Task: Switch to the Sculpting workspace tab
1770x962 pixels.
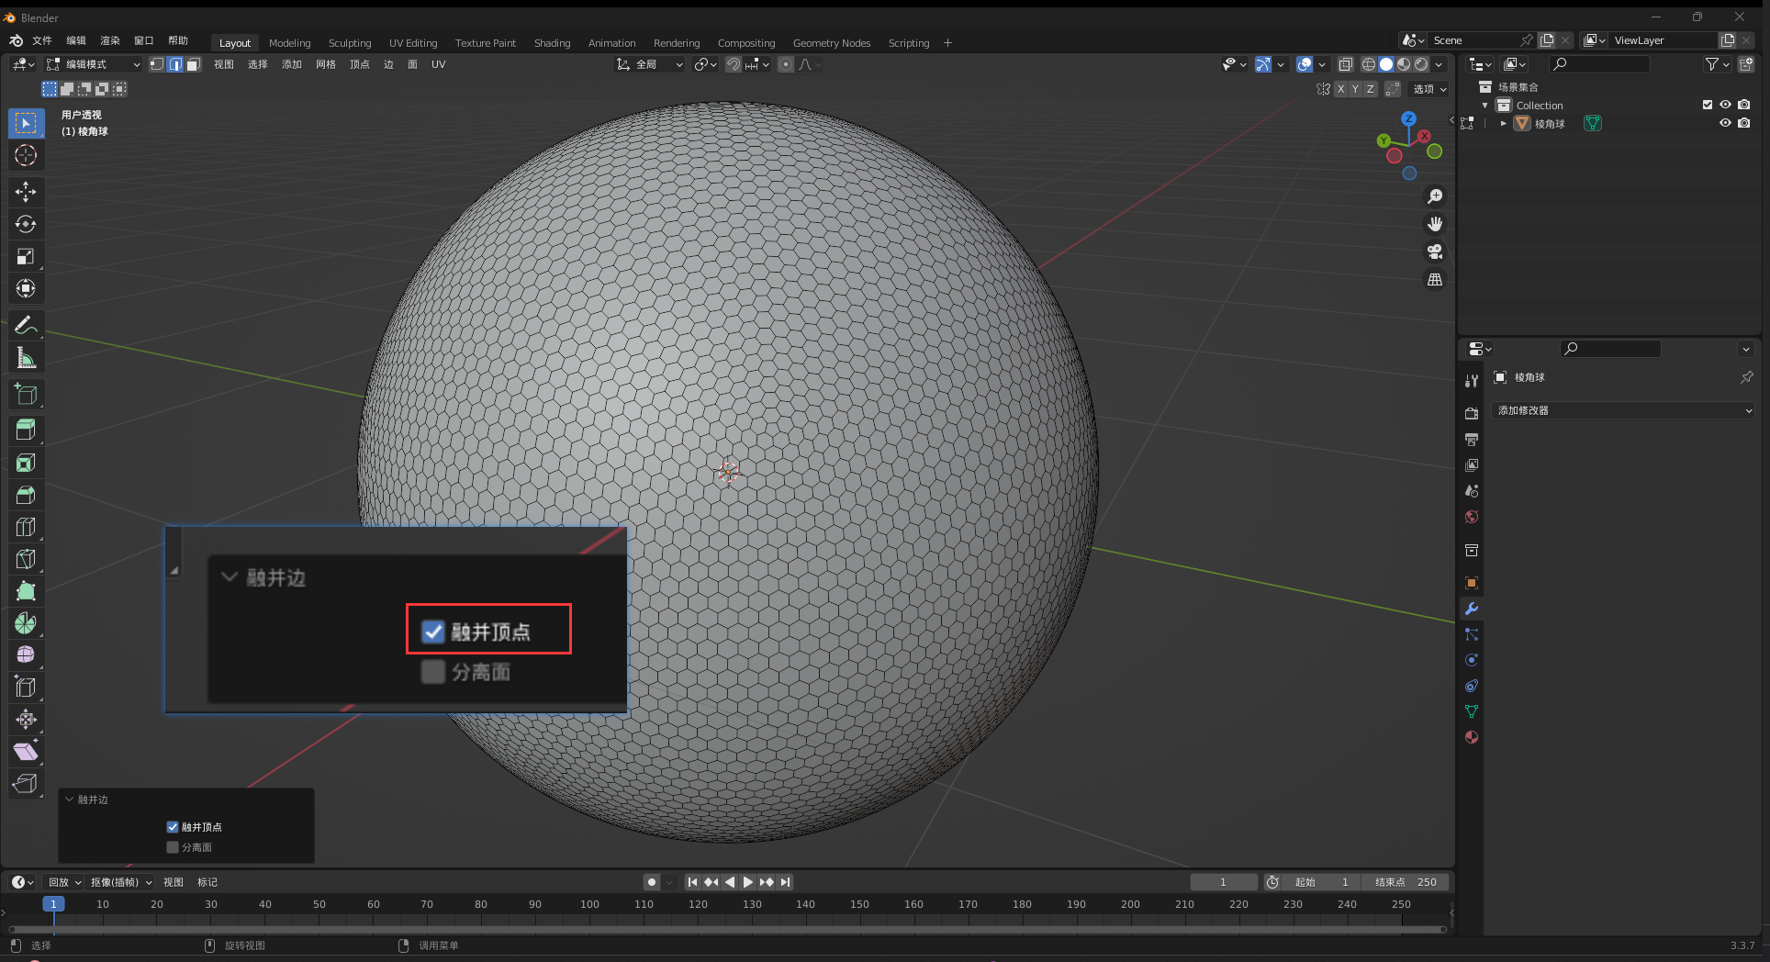Action: tap(350, 43)
